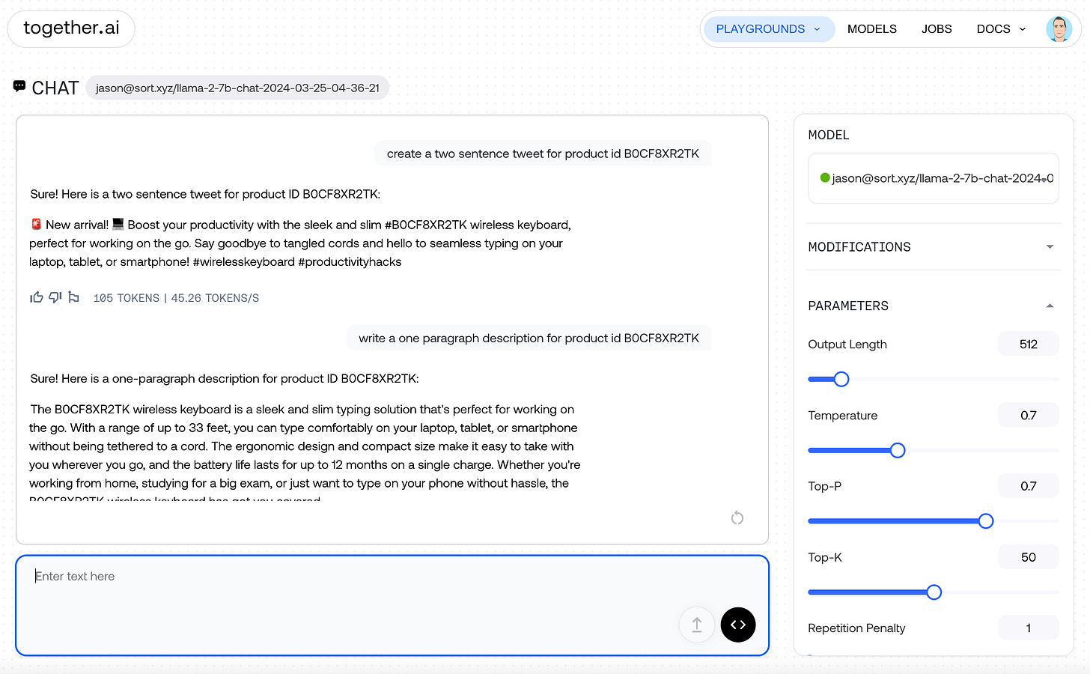Click the thumbs down icon

[55, 297]
